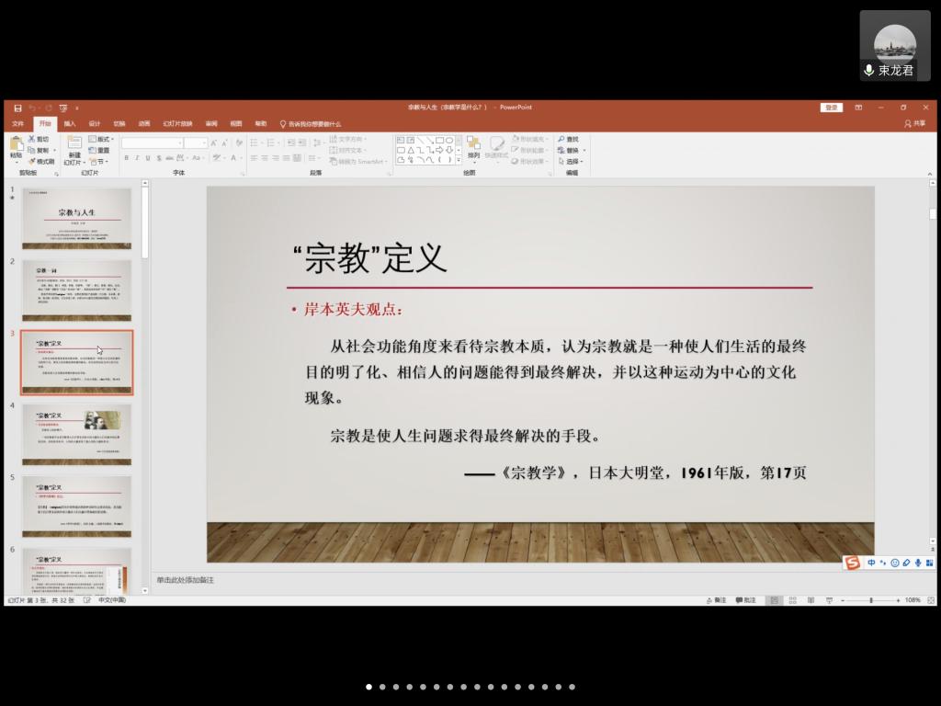Toggle the Chinese/English input mode indicator

(x=871, y=563)
